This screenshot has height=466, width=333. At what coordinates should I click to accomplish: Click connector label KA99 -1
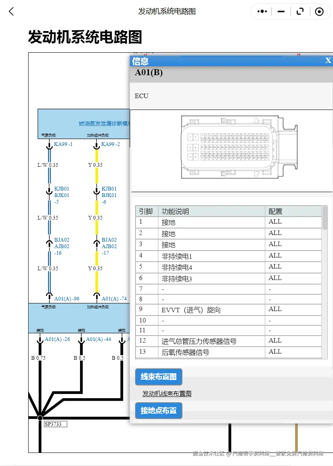pos(63,144)
